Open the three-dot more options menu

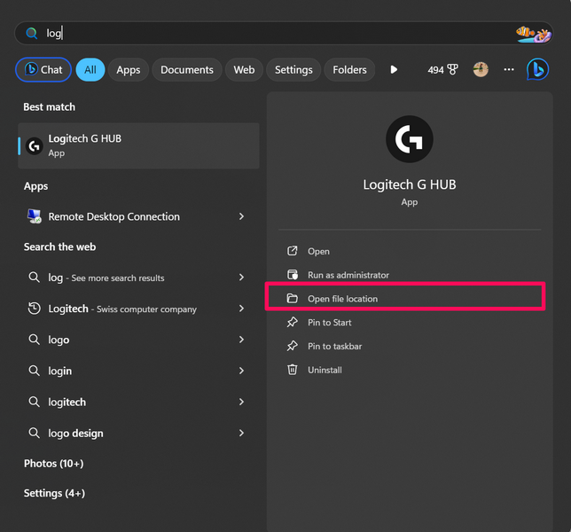point(509,69)
